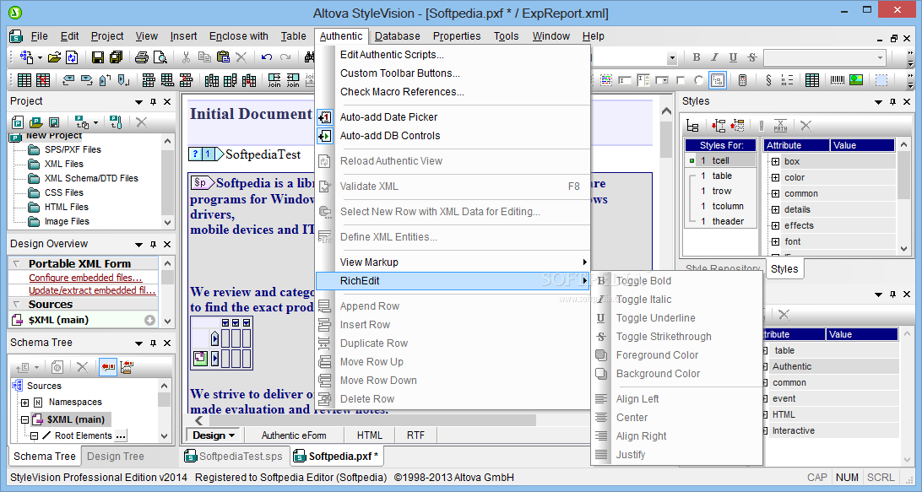The width and height of the screenshot is (922, 492).
Task: Expand the Namespaces node in Schema Tree
Action: (24, 403)
